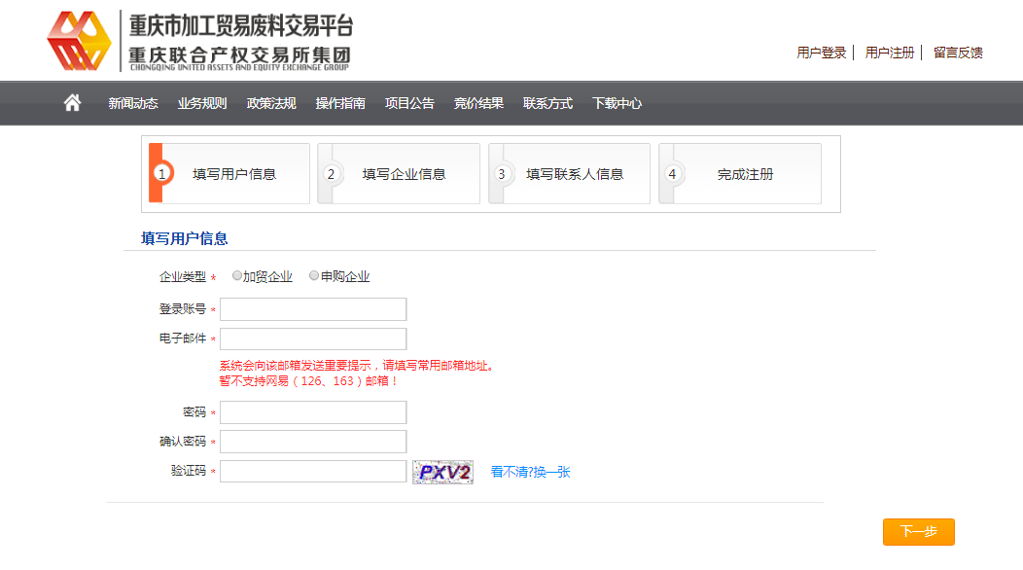Go to 政策法规 in the navigation bar

[x=271, y=103]
